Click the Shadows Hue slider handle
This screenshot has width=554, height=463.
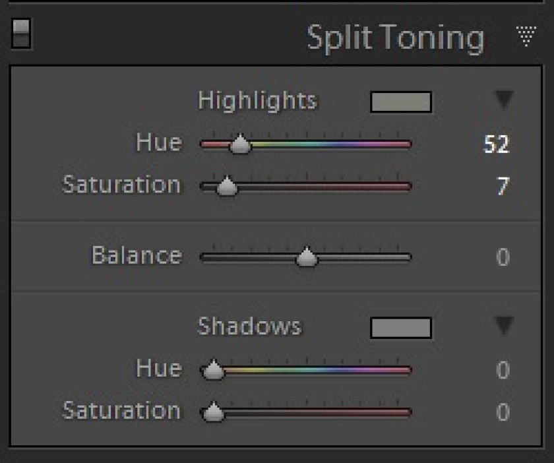[x=212, y=371]
